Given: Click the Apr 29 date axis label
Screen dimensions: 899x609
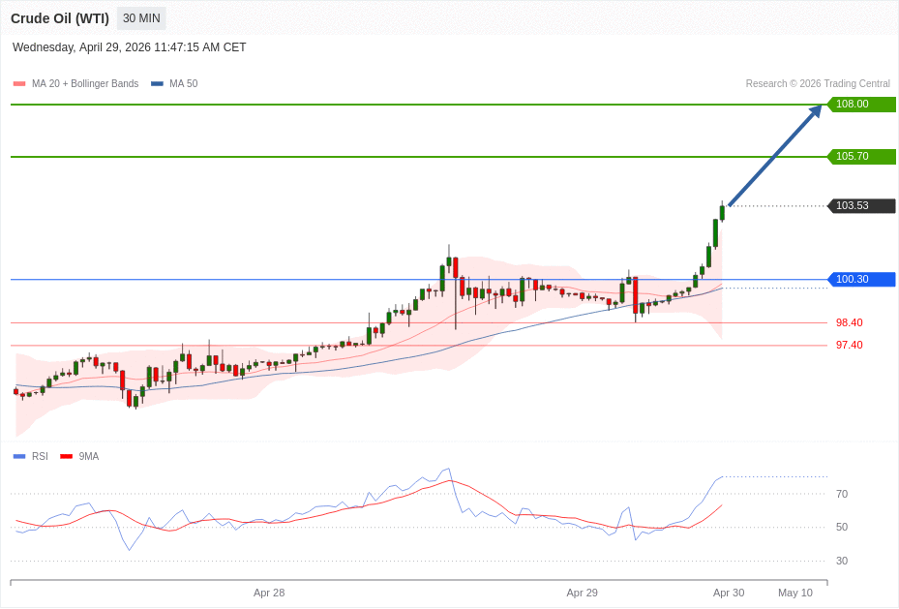Looking at the screenshot, I should [582, 593].
